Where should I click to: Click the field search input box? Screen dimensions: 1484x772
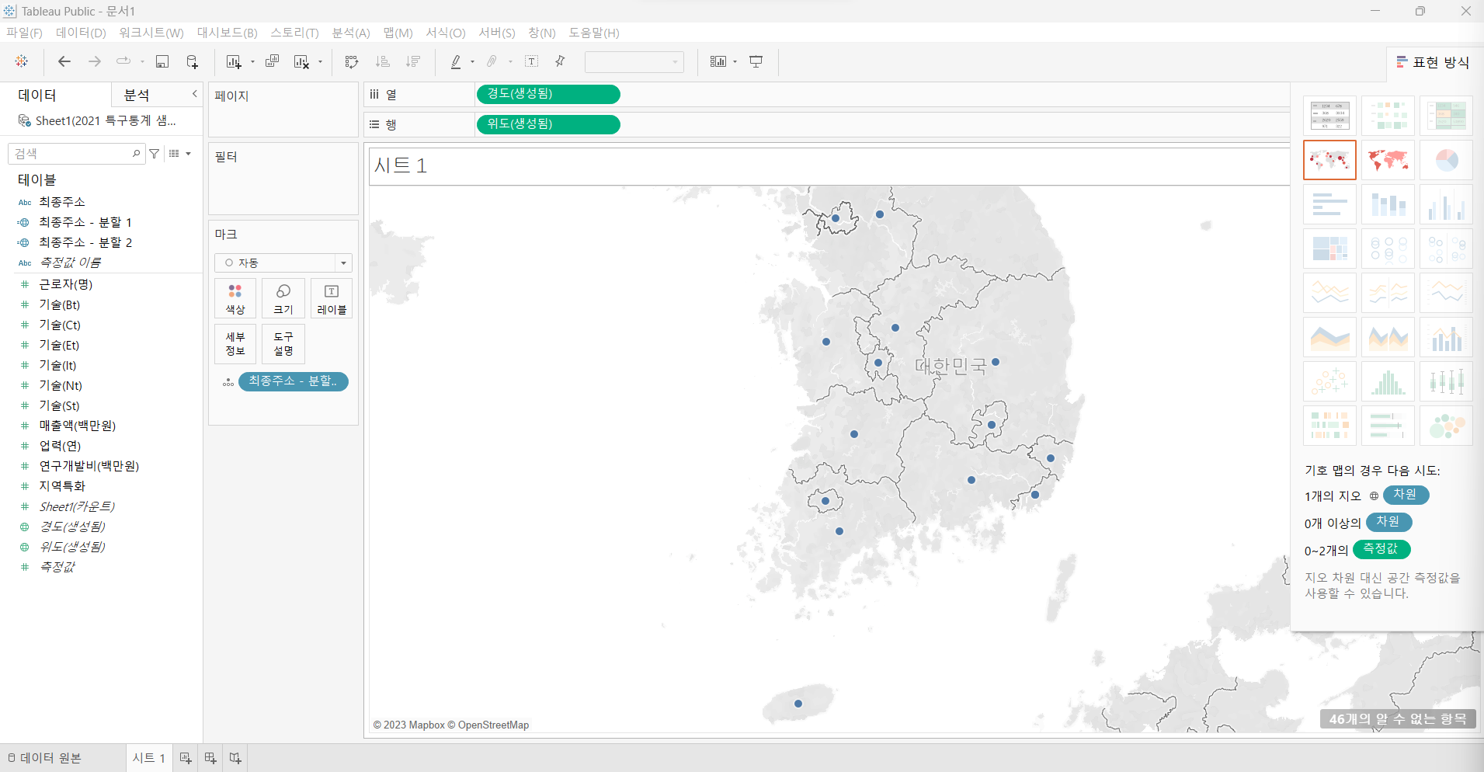point(76,154)
